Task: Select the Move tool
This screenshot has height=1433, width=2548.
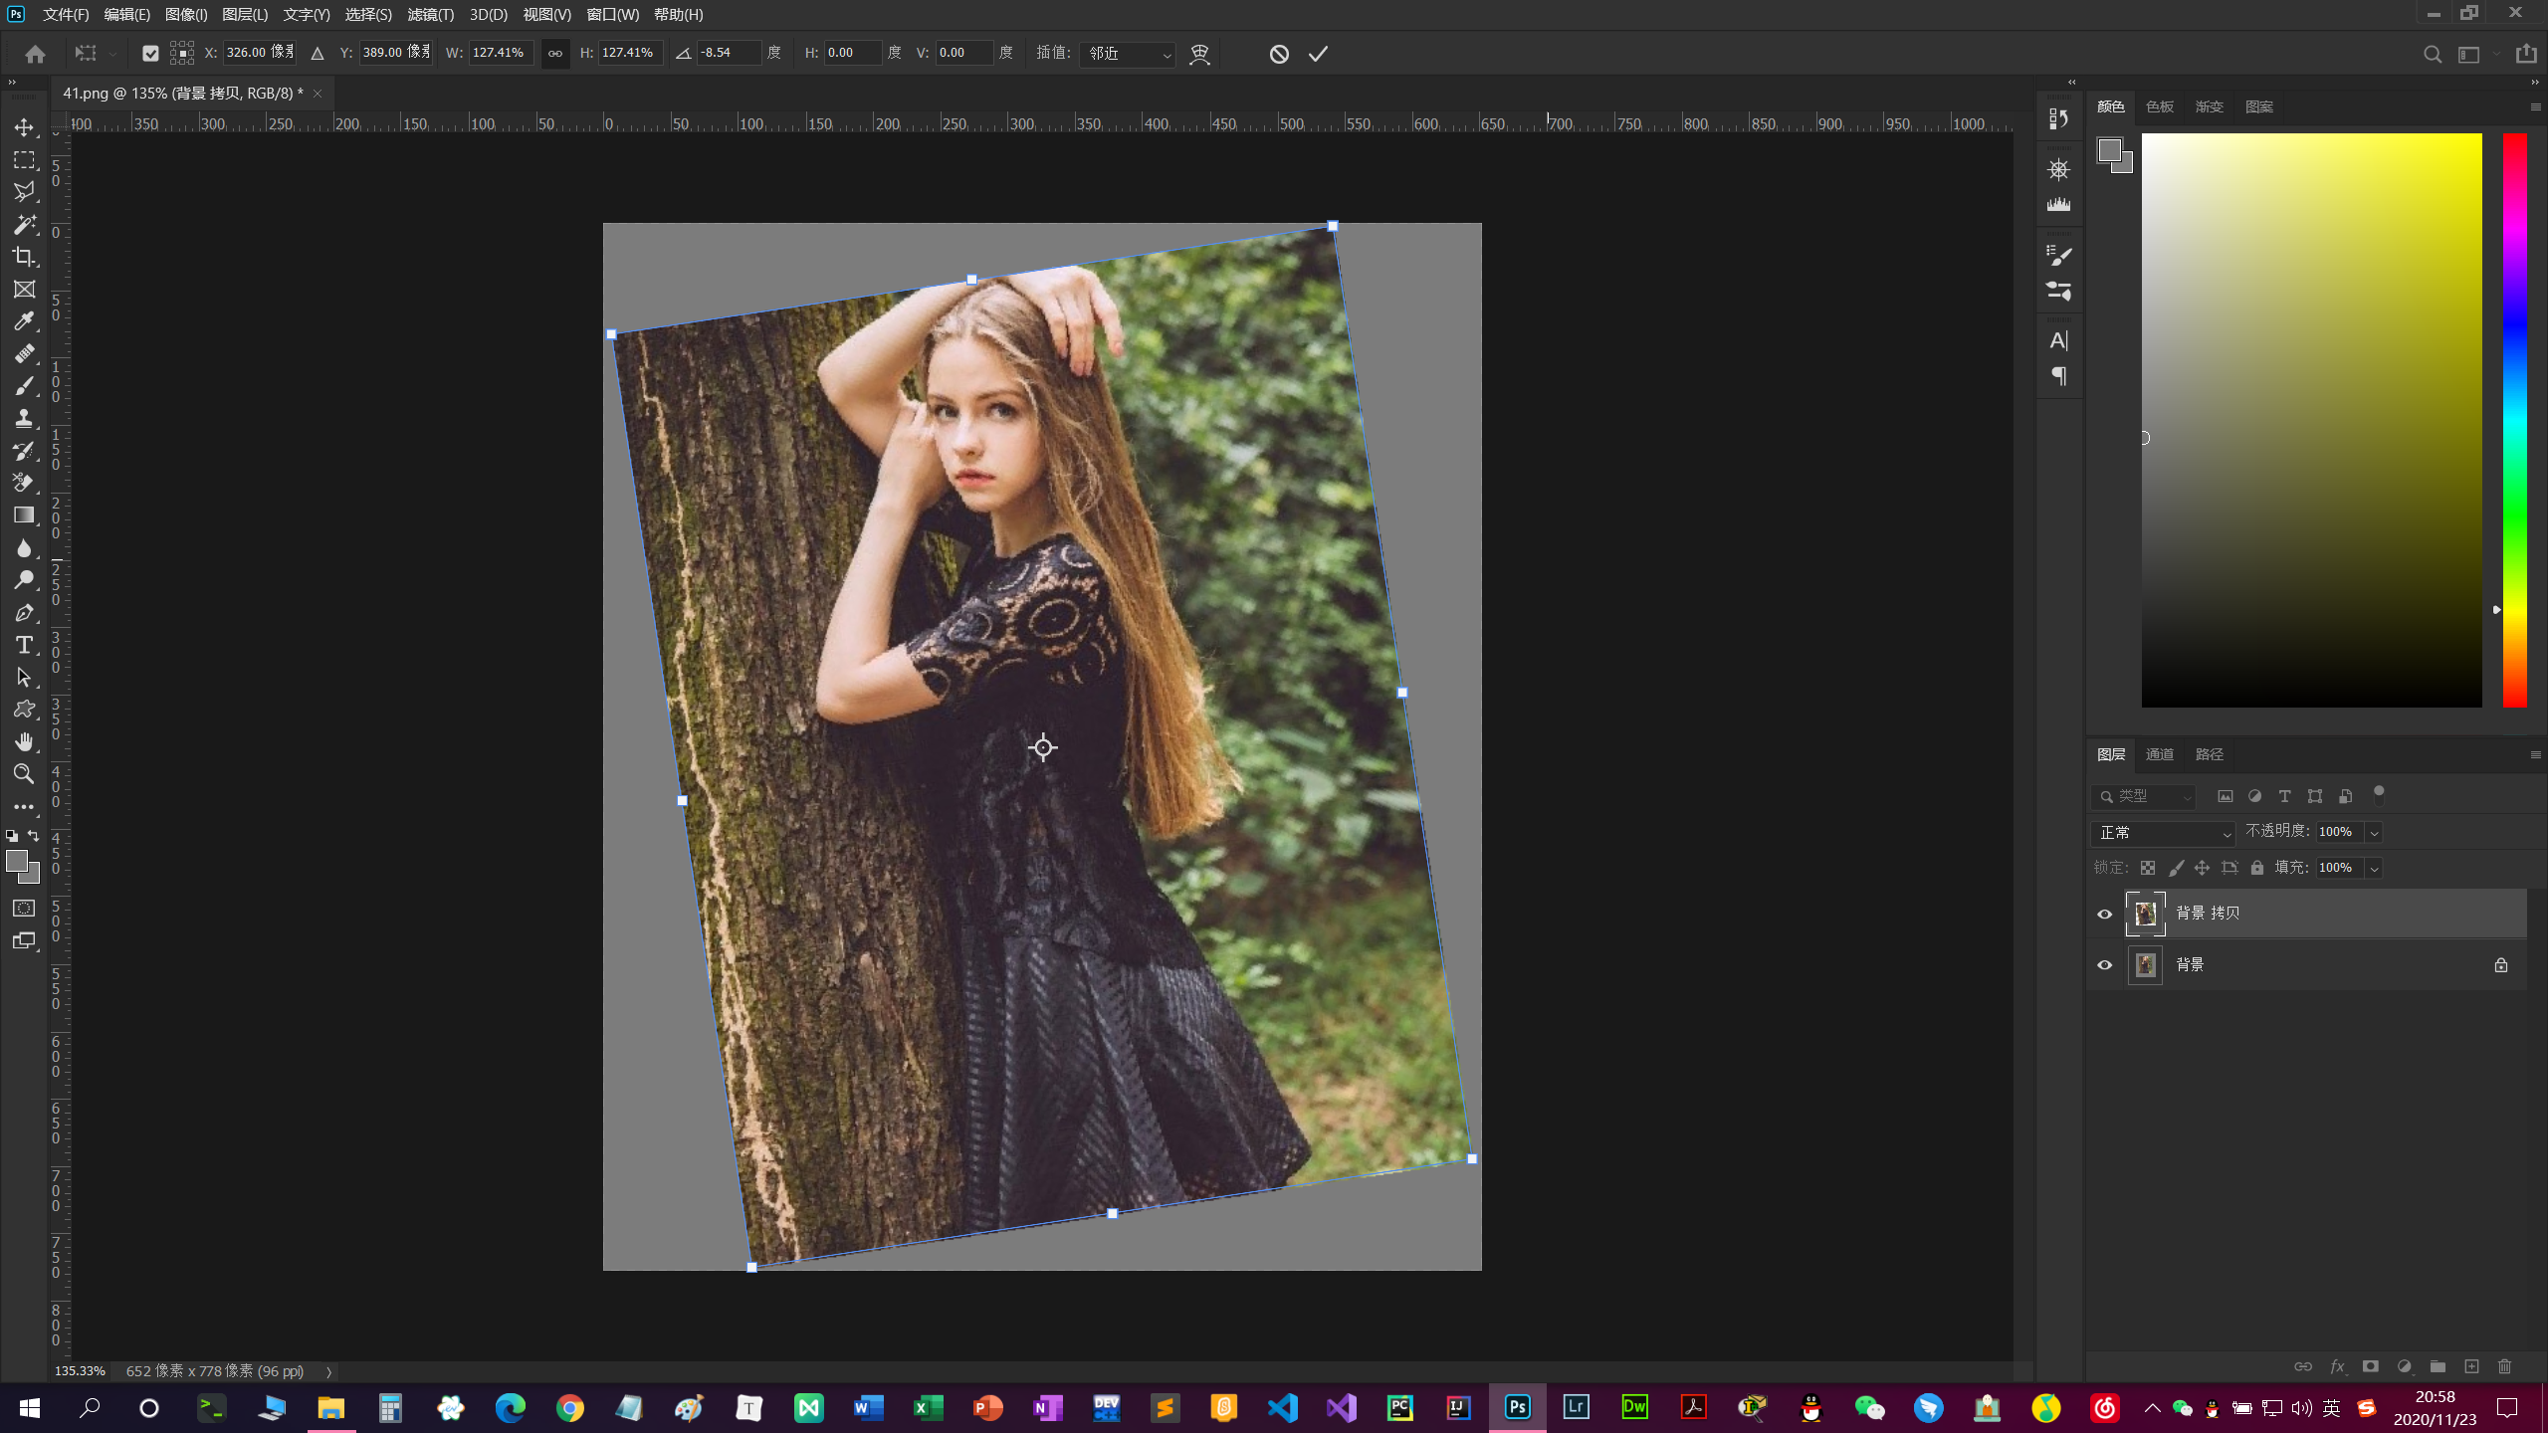Action: pyautogui.click(x=24, y=127)
